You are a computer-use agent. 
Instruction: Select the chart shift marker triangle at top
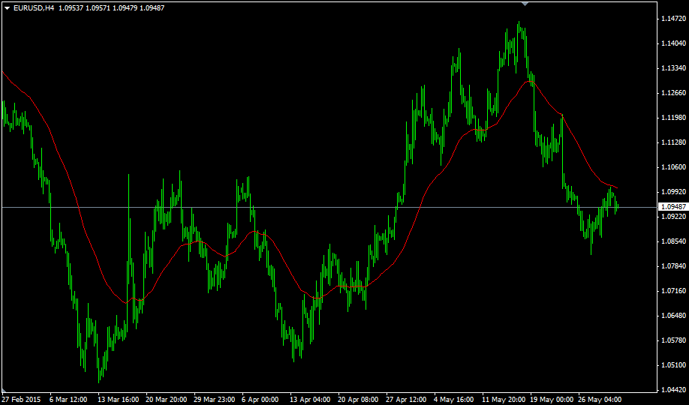click(x=525, y=4)
